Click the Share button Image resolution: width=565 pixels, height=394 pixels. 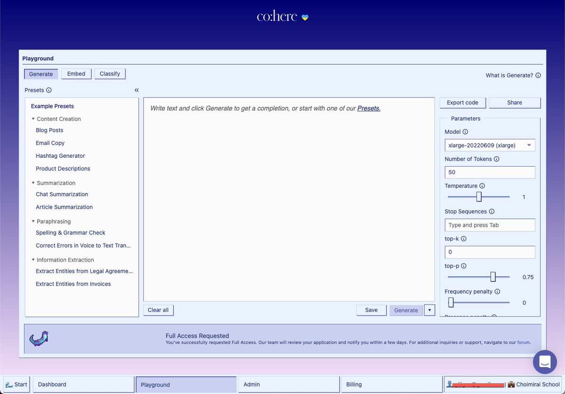[x=515, y=103]
